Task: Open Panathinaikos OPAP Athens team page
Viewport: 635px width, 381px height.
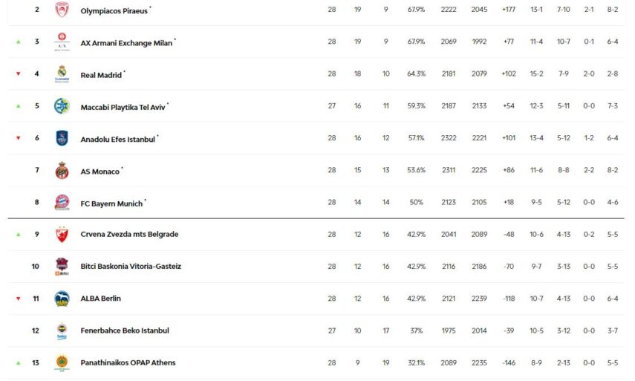Action: [x=128, y=362]
